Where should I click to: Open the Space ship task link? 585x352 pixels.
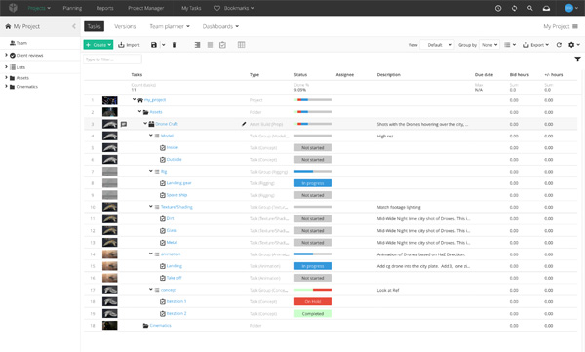pos(176,195)
